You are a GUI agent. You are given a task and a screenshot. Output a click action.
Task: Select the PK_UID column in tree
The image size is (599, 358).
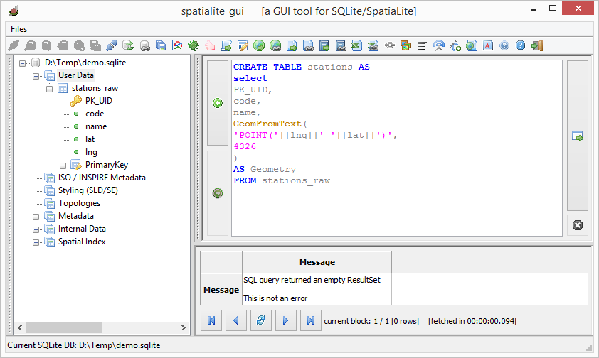coord(99,101)
